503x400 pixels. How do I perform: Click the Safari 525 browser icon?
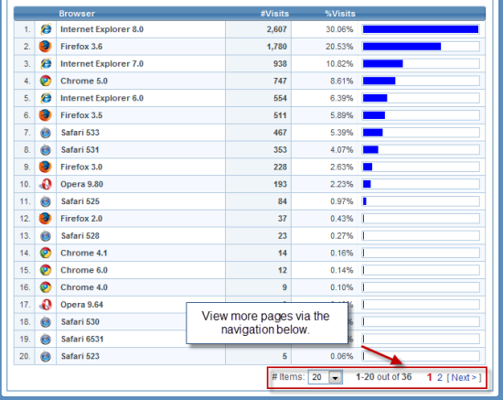[x=46, y=201]
